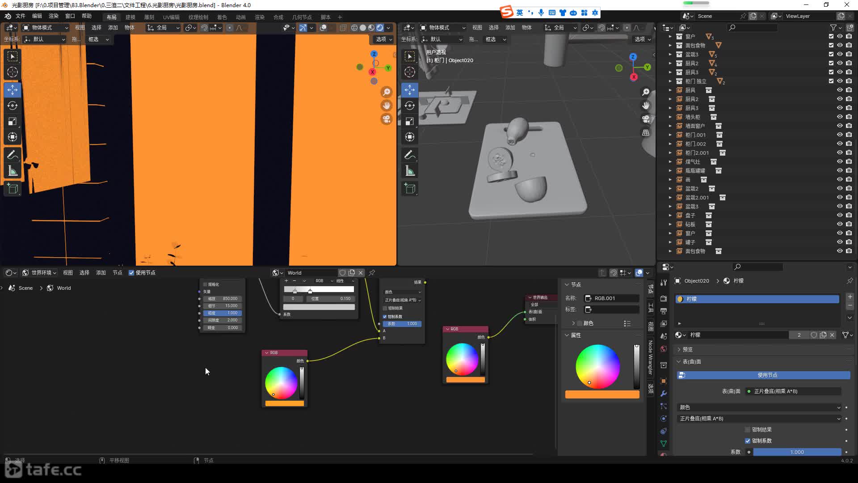Click orange color swatch in node sidebar
Image resolution: width=858 pixels, height=483 pixels.
[x=602, y=394]
